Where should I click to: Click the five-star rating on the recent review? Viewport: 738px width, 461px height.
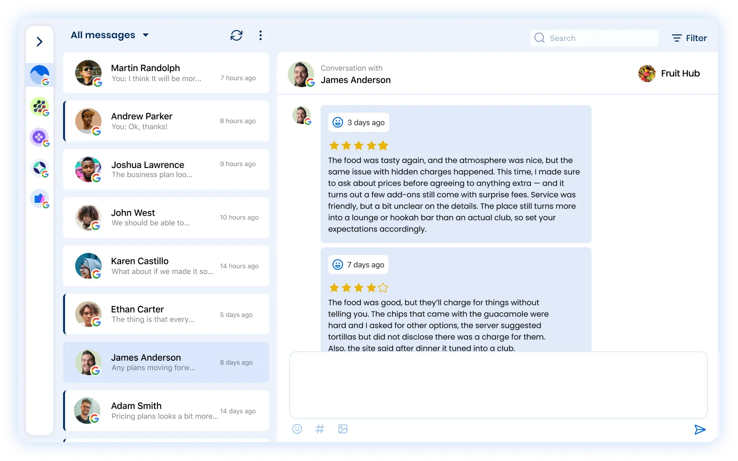358,145
